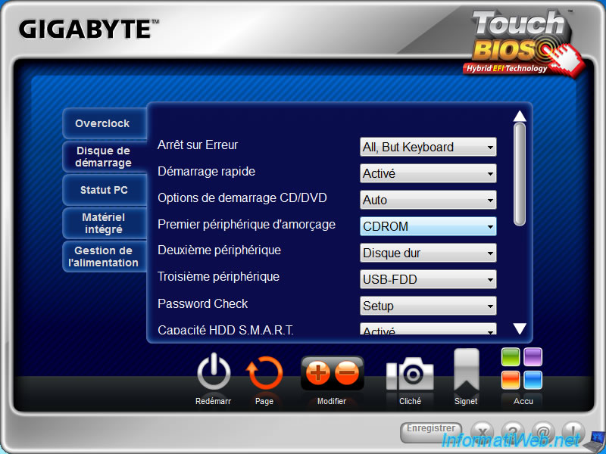Click the orange minus Modifier button
Screen dimensions: 606x454
(347, 372)
